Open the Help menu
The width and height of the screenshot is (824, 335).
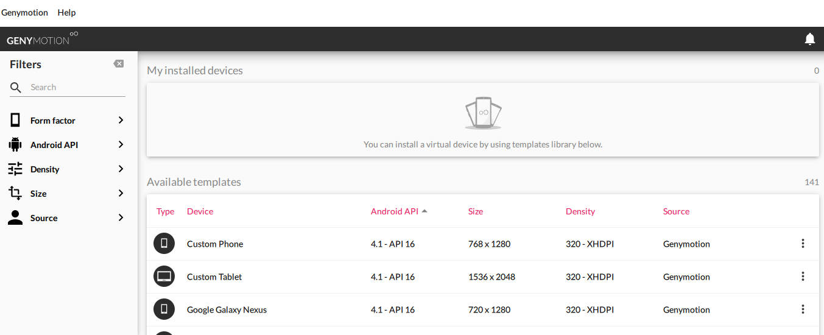(66, 12)
